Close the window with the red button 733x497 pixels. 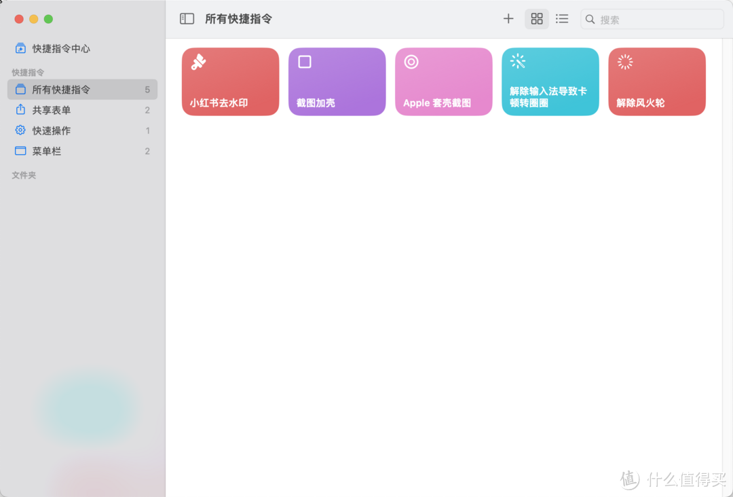tap(19, 19)
